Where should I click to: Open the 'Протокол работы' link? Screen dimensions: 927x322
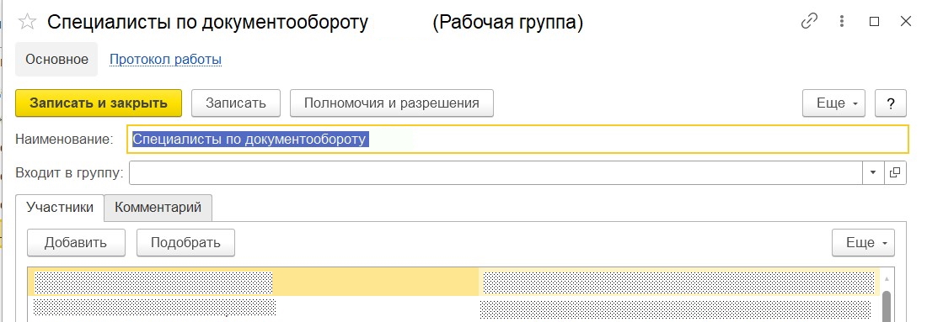pos(165,59)
